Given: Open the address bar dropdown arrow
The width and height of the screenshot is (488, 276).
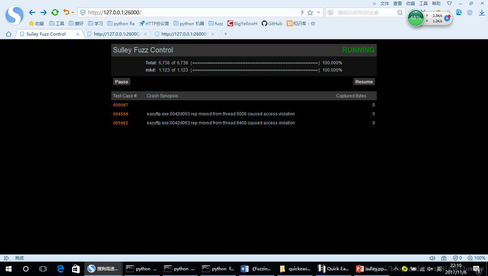Looking at the screenshot, I should [x=319, y=13].
